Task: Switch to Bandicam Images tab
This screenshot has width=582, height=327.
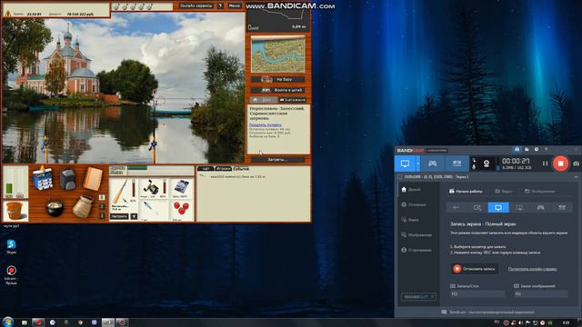Action: click(x=539, y=192)
